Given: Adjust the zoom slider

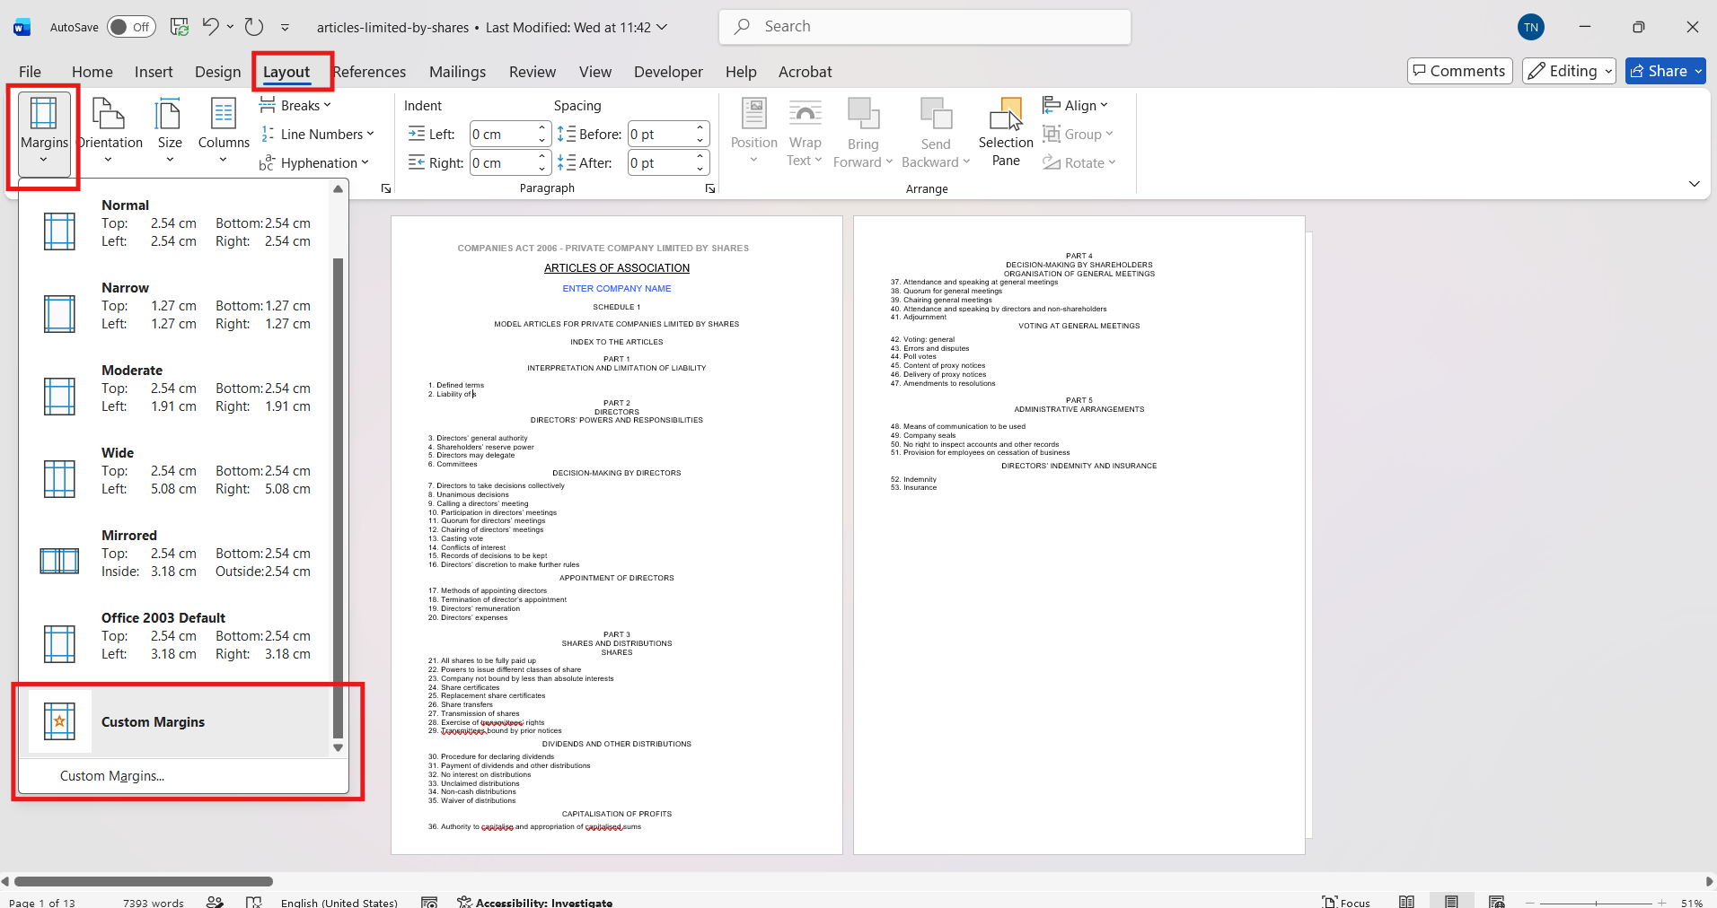Looking at the screenshot, I should (x=1596, y=903).
